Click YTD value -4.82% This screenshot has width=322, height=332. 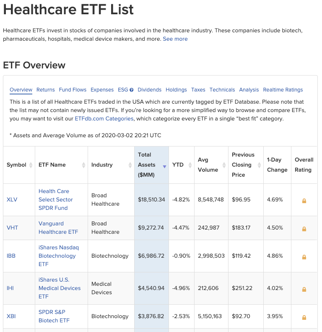181,199
